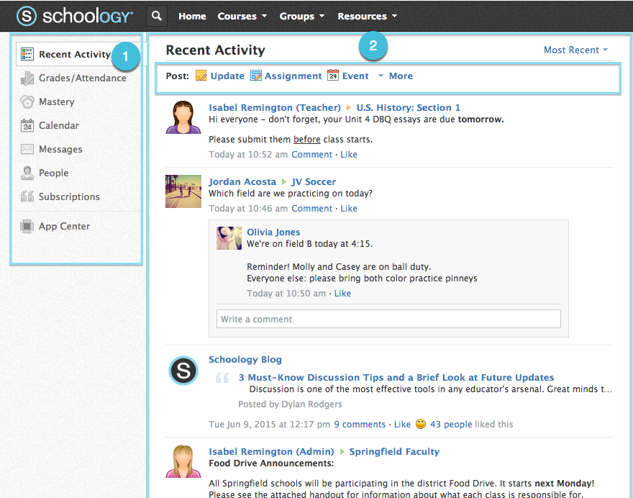Image resolution: width=633 pixels, height=498 pixels.
Task: Click the Write a comment field
Action: coord(388,320)
